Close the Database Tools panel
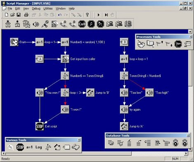 (188, 135)
